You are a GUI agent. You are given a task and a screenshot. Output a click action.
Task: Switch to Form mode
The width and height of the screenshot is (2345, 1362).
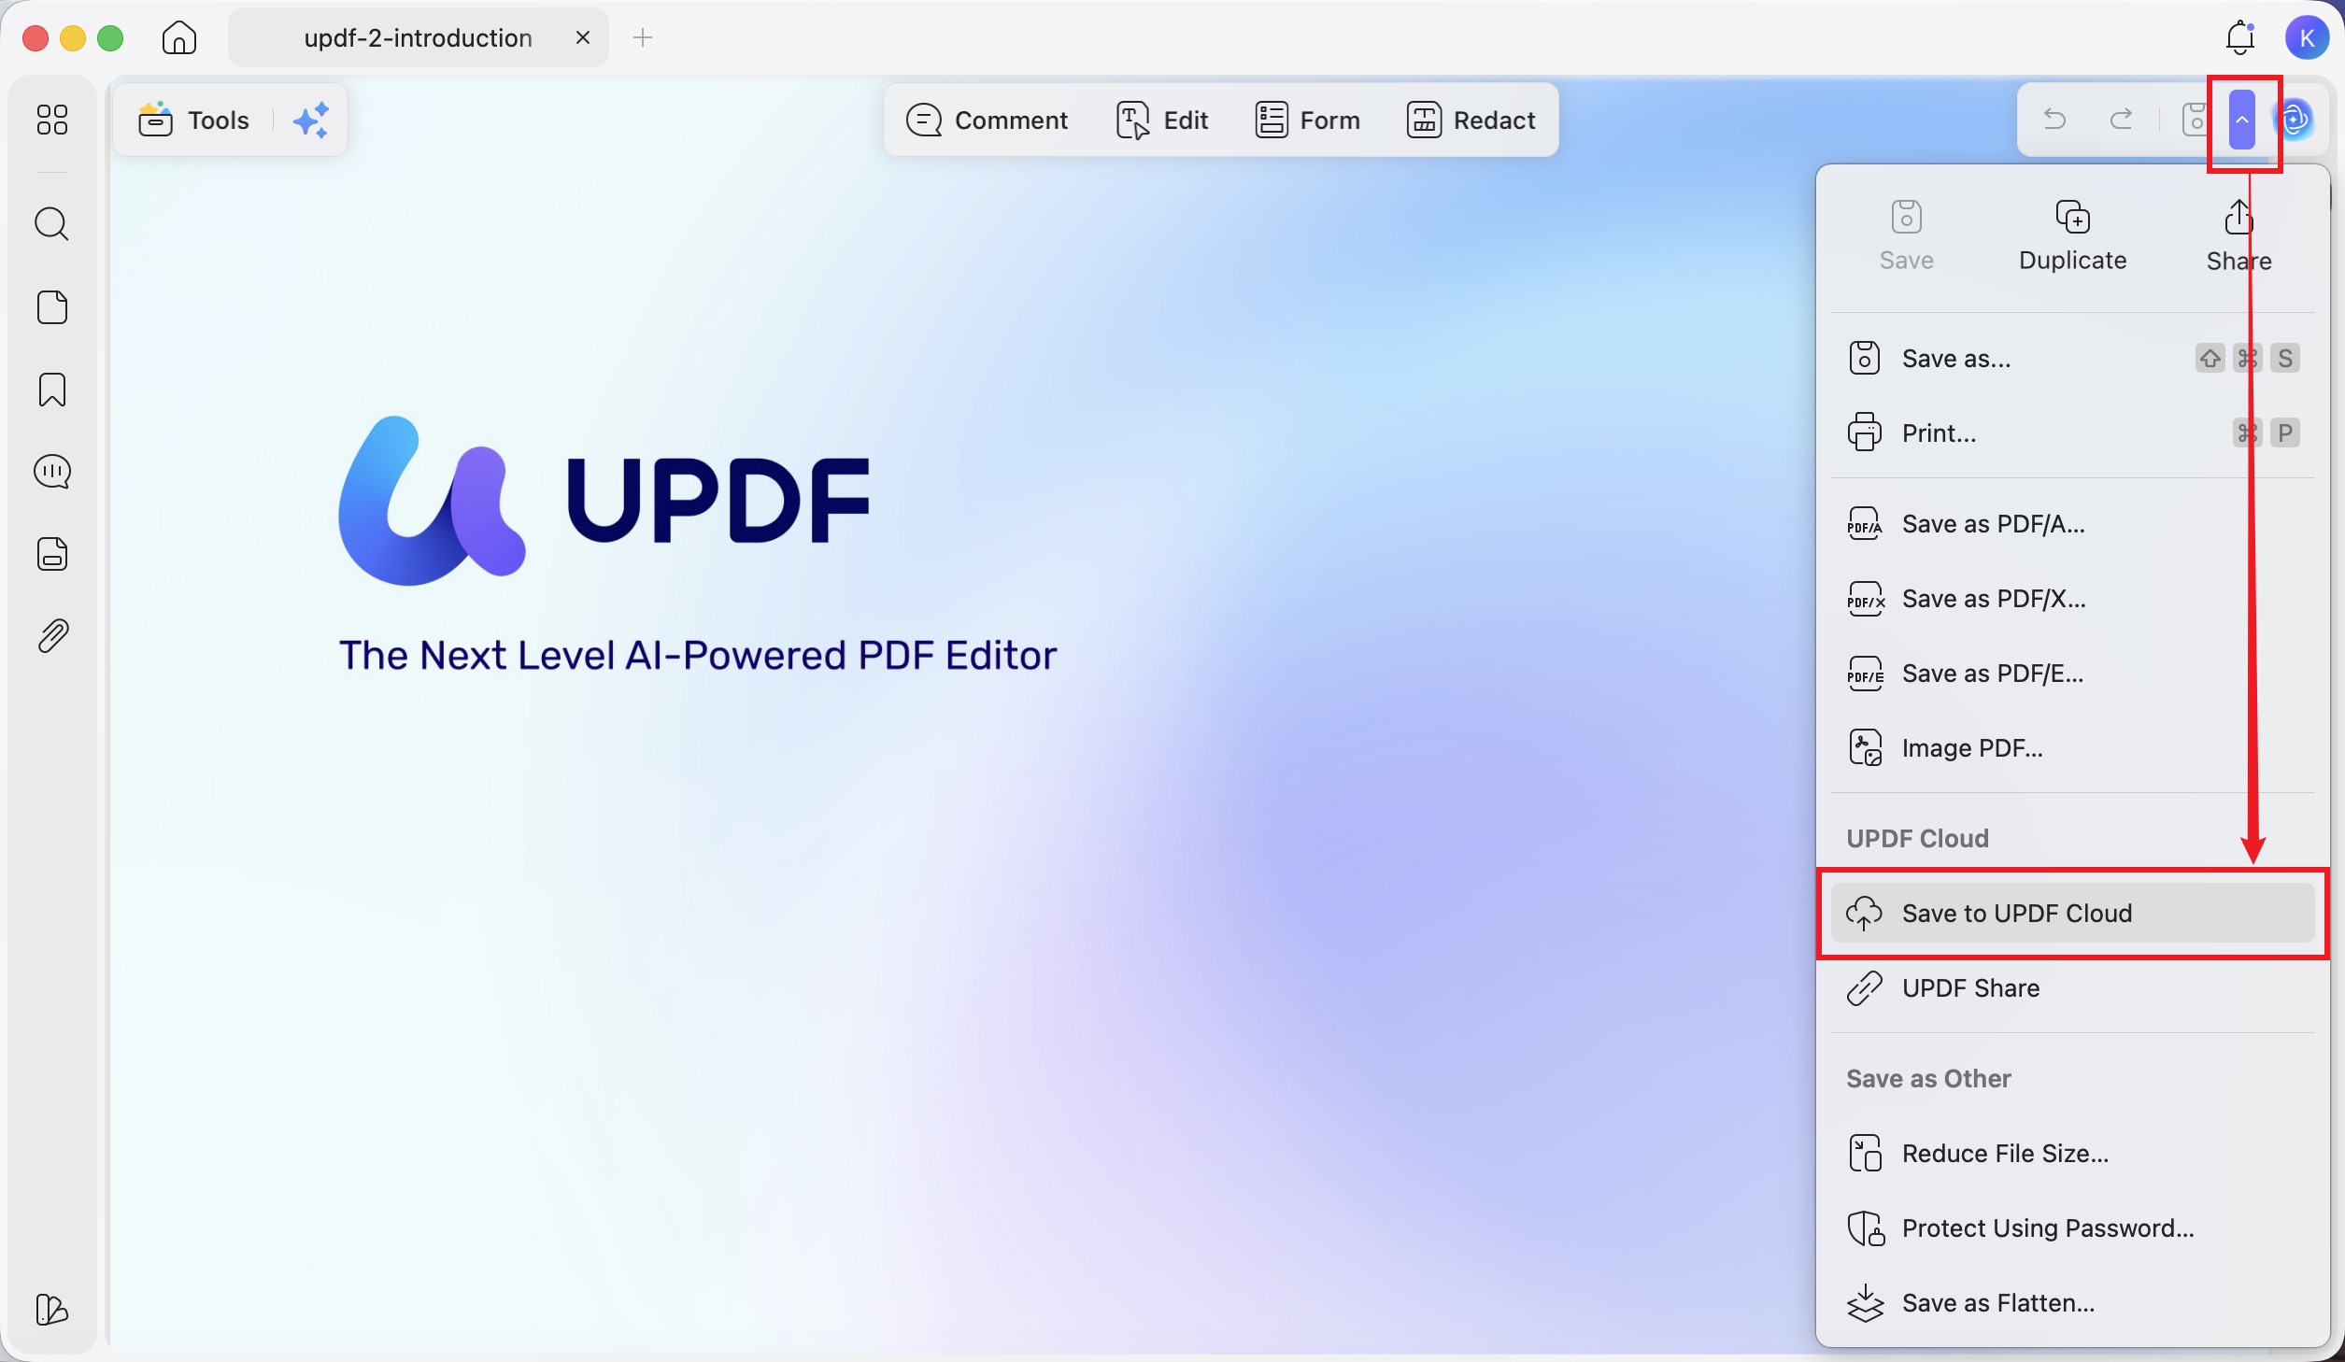(x=1307, y=120)
